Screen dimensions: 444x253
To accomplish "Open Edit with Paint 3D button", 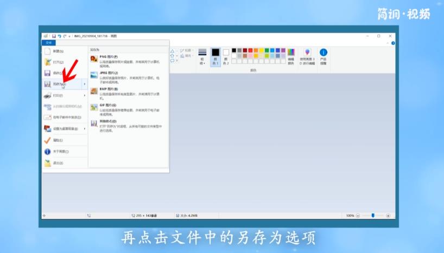I will click(307, 56).
